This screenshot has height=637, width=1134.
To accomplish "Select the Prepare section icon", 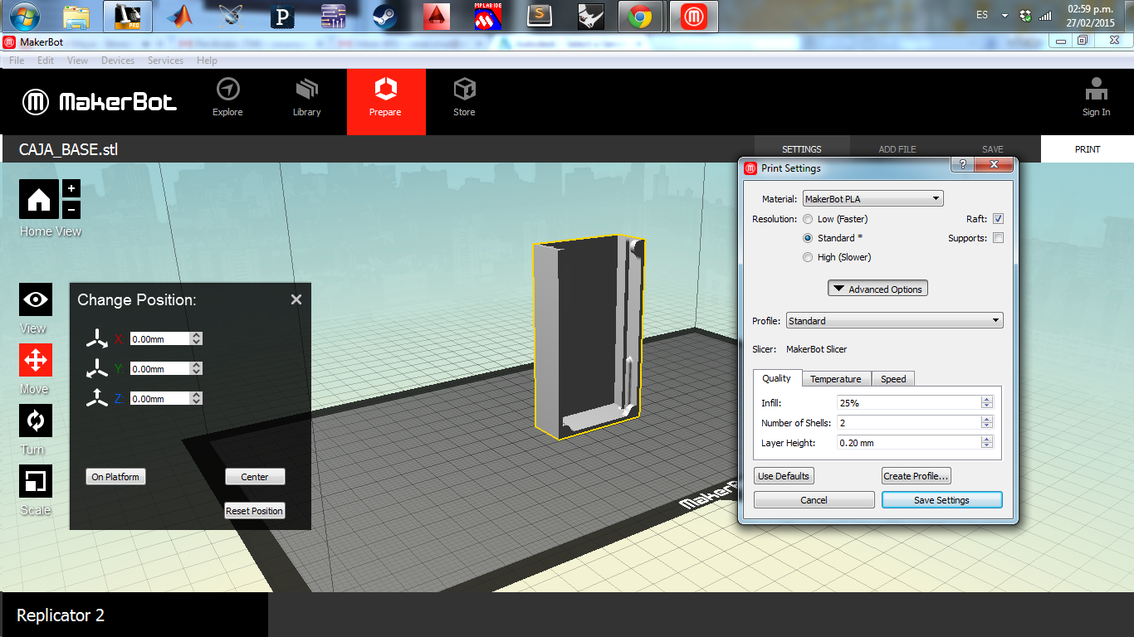I will (x=386, y=89).
